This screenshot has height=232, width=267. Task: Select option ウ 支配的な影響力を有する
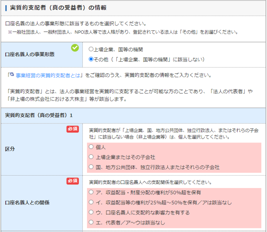(91, 212)
